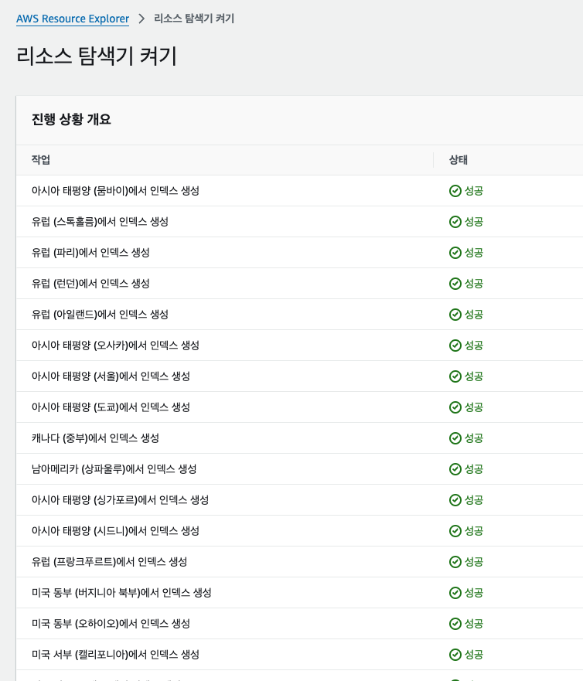Viewport: 583px width, 681px height.
Task: Click the success check icon for 파리
Action: pyautogui.click(x=455, y=253)
